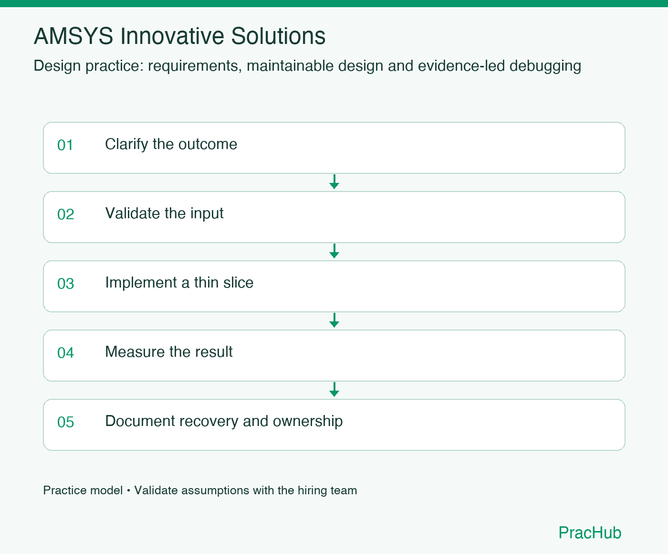Click the 'Practice model' footer note
The image size is (668, 554).
200,490
